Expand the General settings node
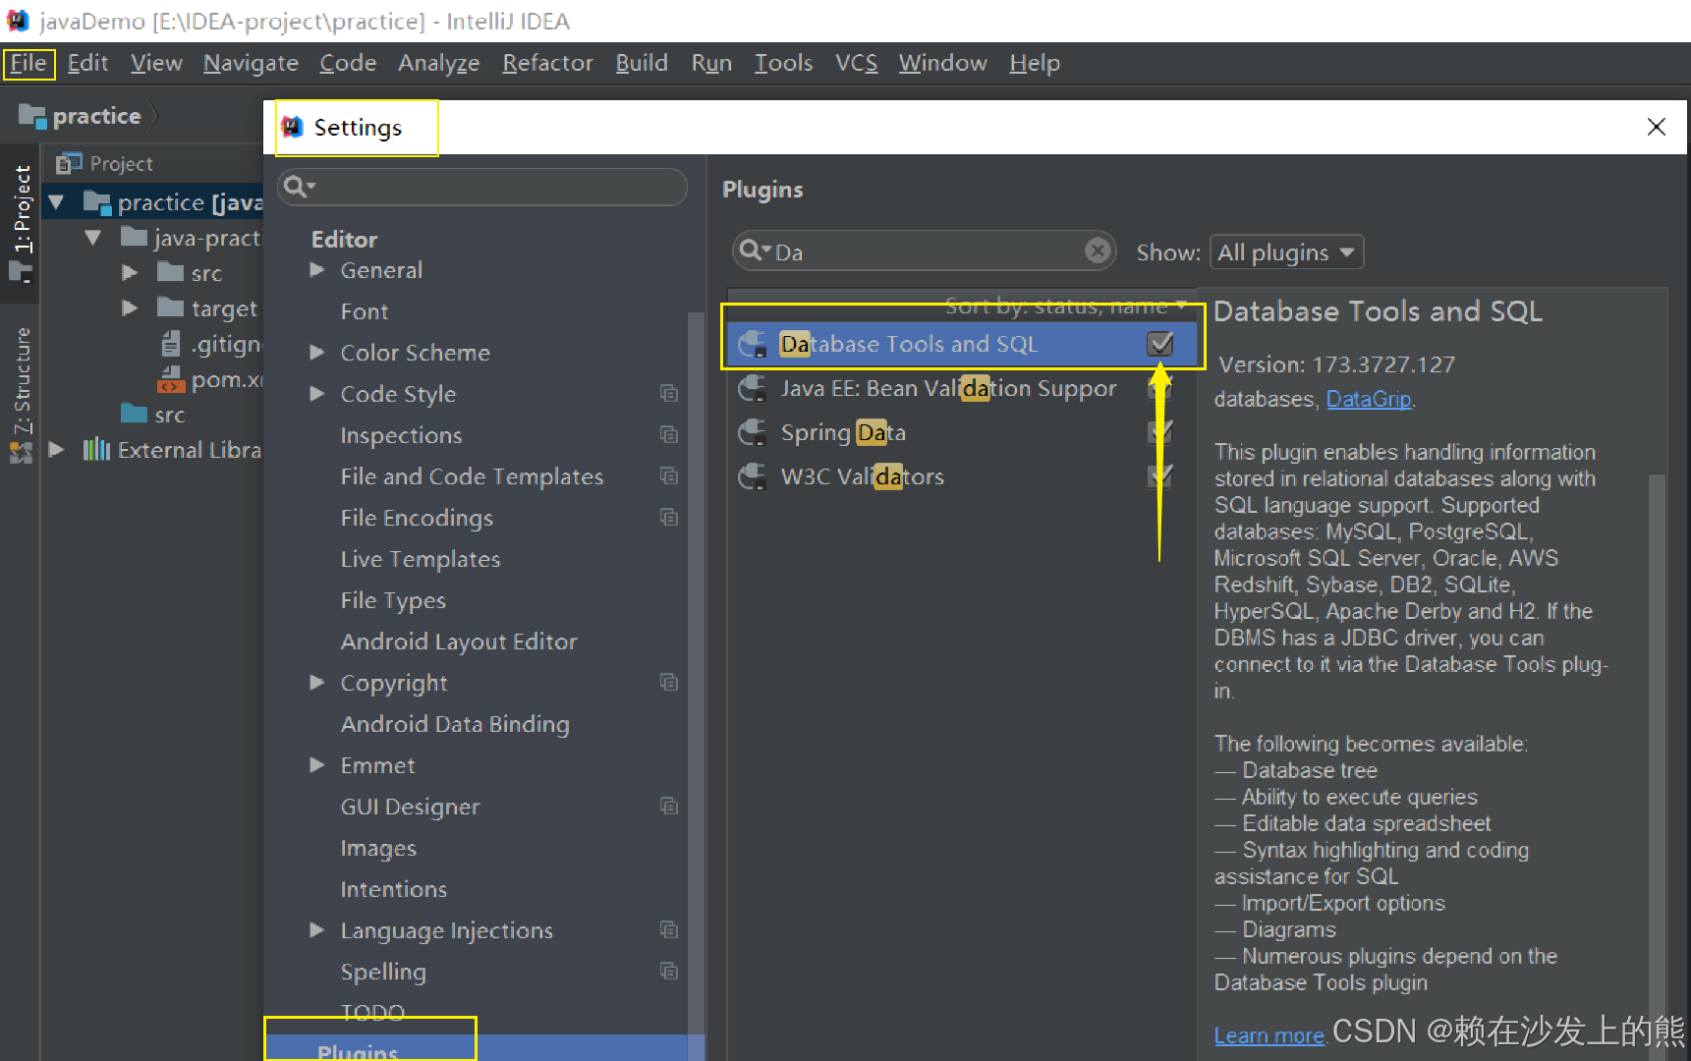This screenshot has height=1061, width=1691. pos(317,270)
